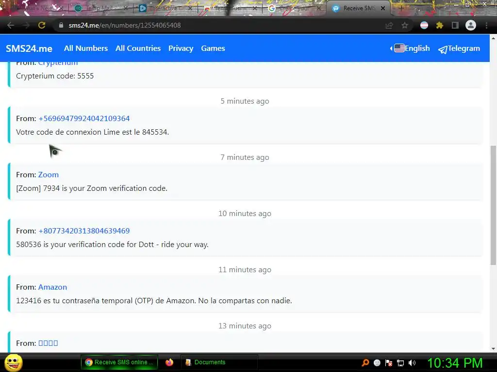Switch to the Interactive tab
Image resolution: width=497 pixels, height=372 pixels.
[x=165, y=8]
